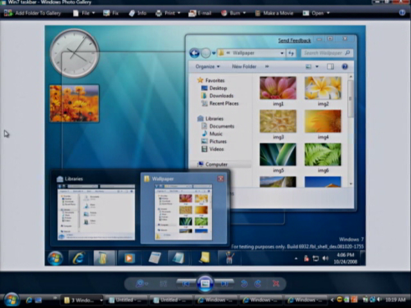The height and width of the screenshot is (308, 411).
Task: Click the 10:19 AM system clock
Action: 396,300
